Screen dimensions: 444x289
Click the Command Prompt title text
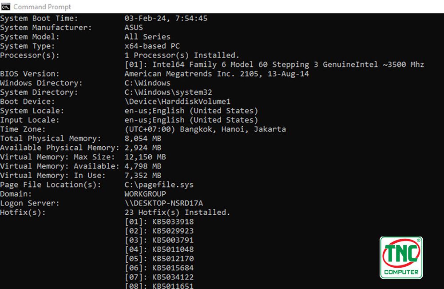tap(42, 7)
